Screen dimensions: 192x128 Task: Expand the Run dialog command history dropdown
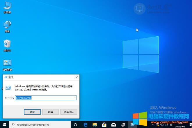tap(75, 98)
